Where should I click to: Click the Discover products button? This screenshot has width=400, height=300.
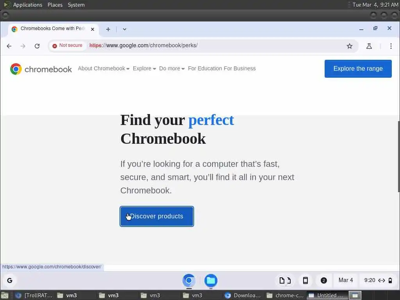click(x=157, y=216)
